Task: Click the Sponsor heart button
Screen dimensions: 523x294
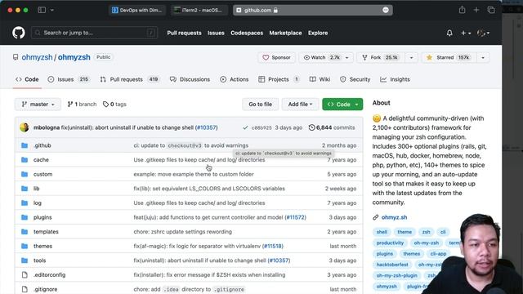Action: 276,57
